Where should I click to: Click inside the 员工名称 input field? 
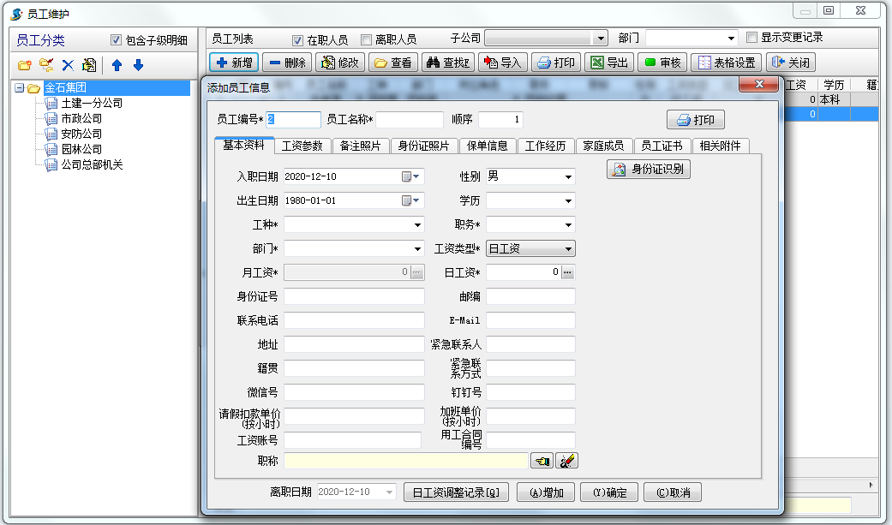(x=410, y=118)
